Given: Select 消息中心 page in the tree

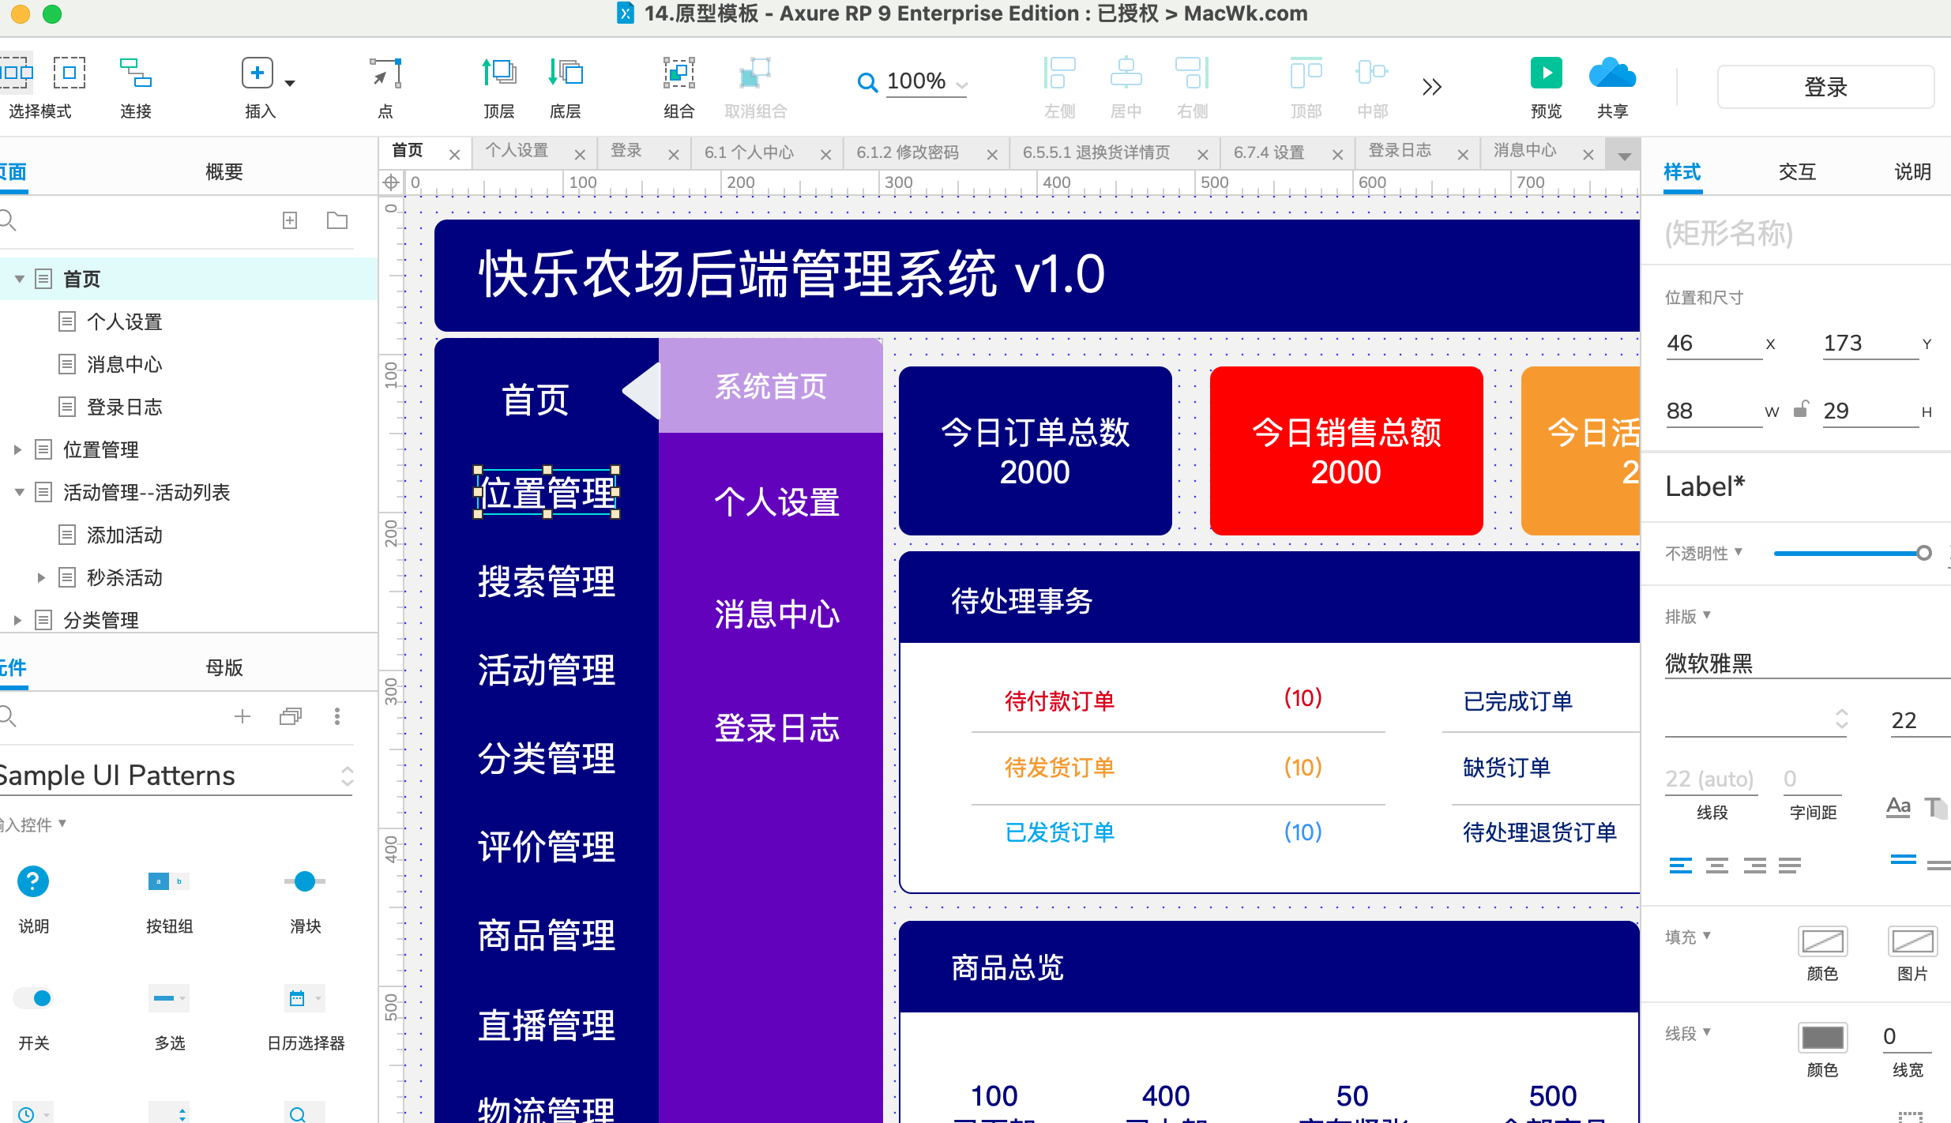Looking at the screenshot, I should click(x=124, y=364).
